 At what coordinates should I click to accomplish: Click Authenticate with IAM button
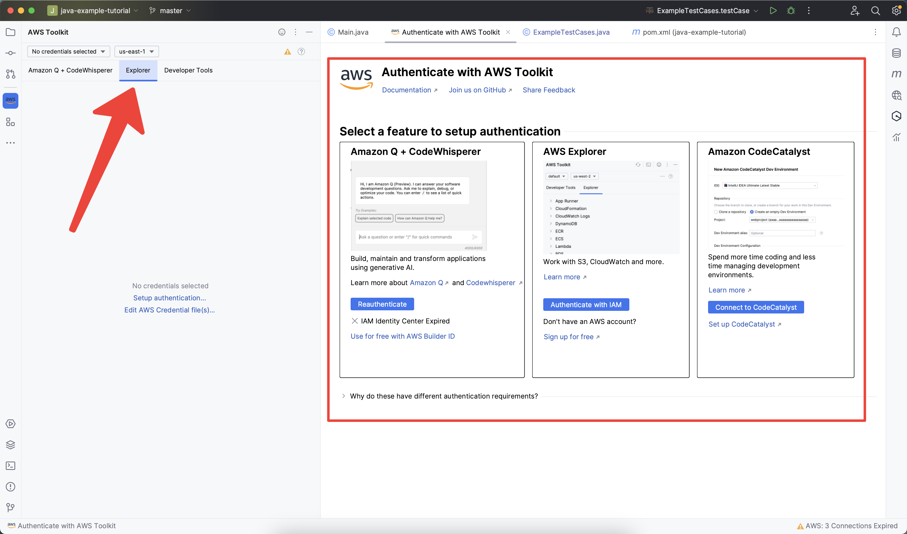tap(586, 305)
